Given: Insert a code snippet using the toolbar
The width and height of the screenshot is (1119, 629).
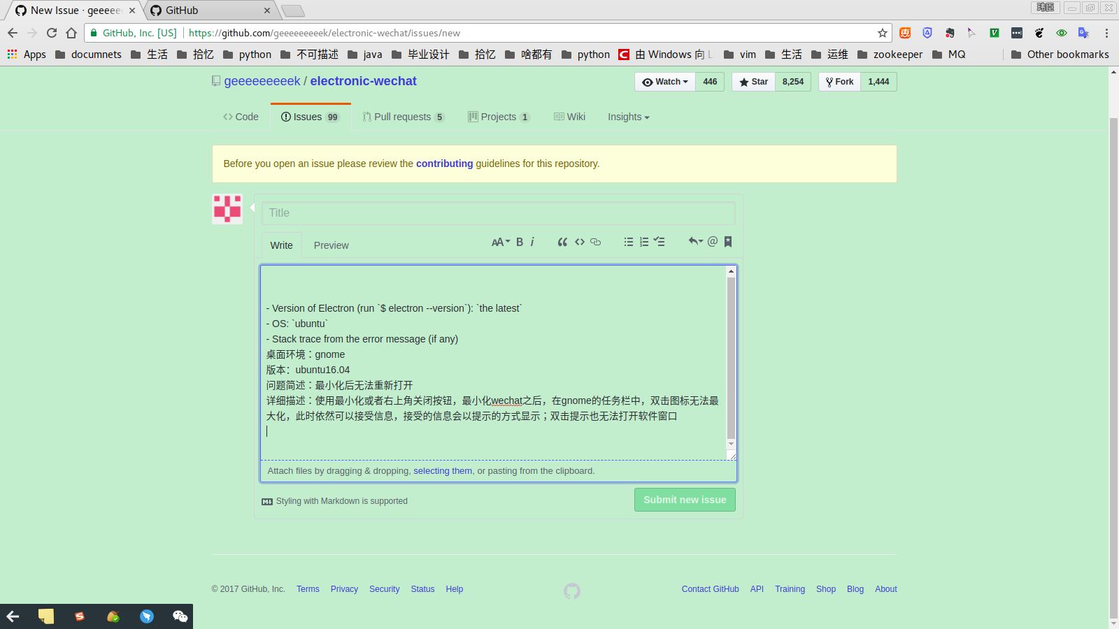Looking at the screenshot, I should pyautogui.click(x=579, y=242).
